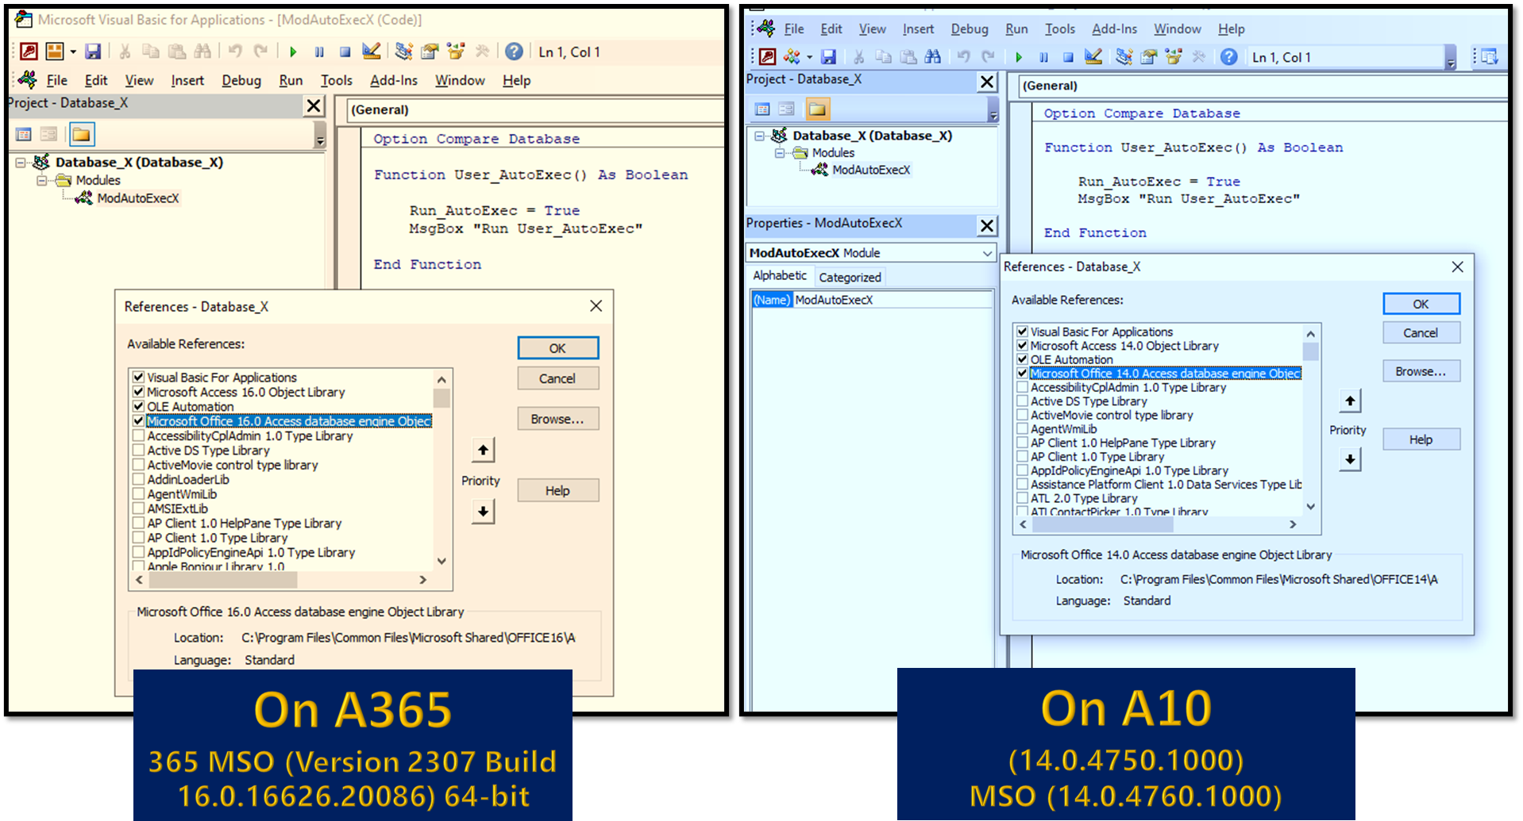This screenshot has width=1523, height=821.
Task: Check ActiveMovie control type library in A365
Action: [138, 465]
